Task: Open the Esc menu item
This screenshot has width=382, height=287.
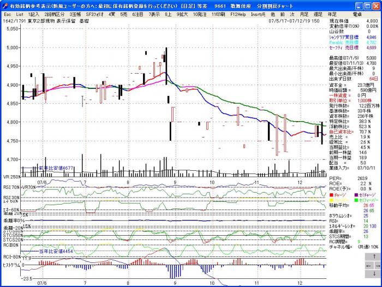Action: pyautogui.click(x=7, y=13)
